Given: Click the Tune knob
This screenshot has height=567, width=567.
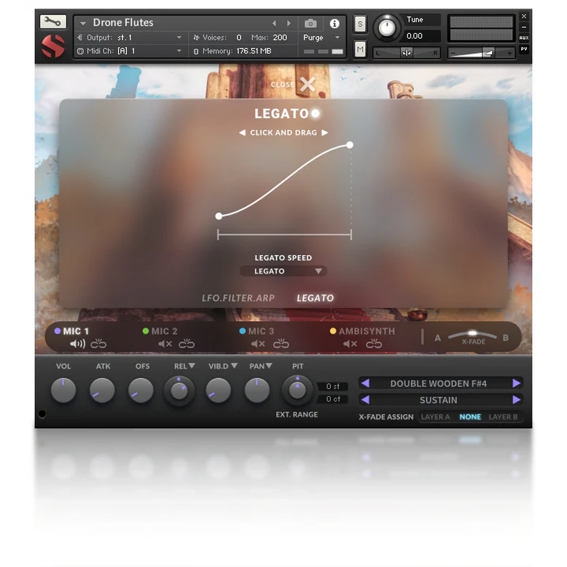Looking at the screenshot, I should [387, 28].
